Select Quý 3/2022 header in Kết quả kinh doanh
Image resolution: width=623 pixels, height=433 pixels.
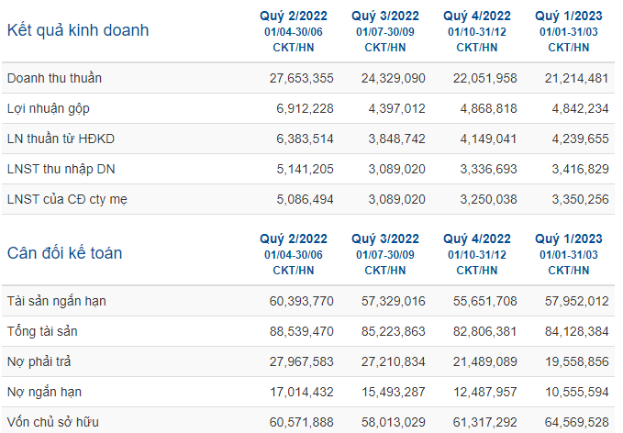pos(385,16)
